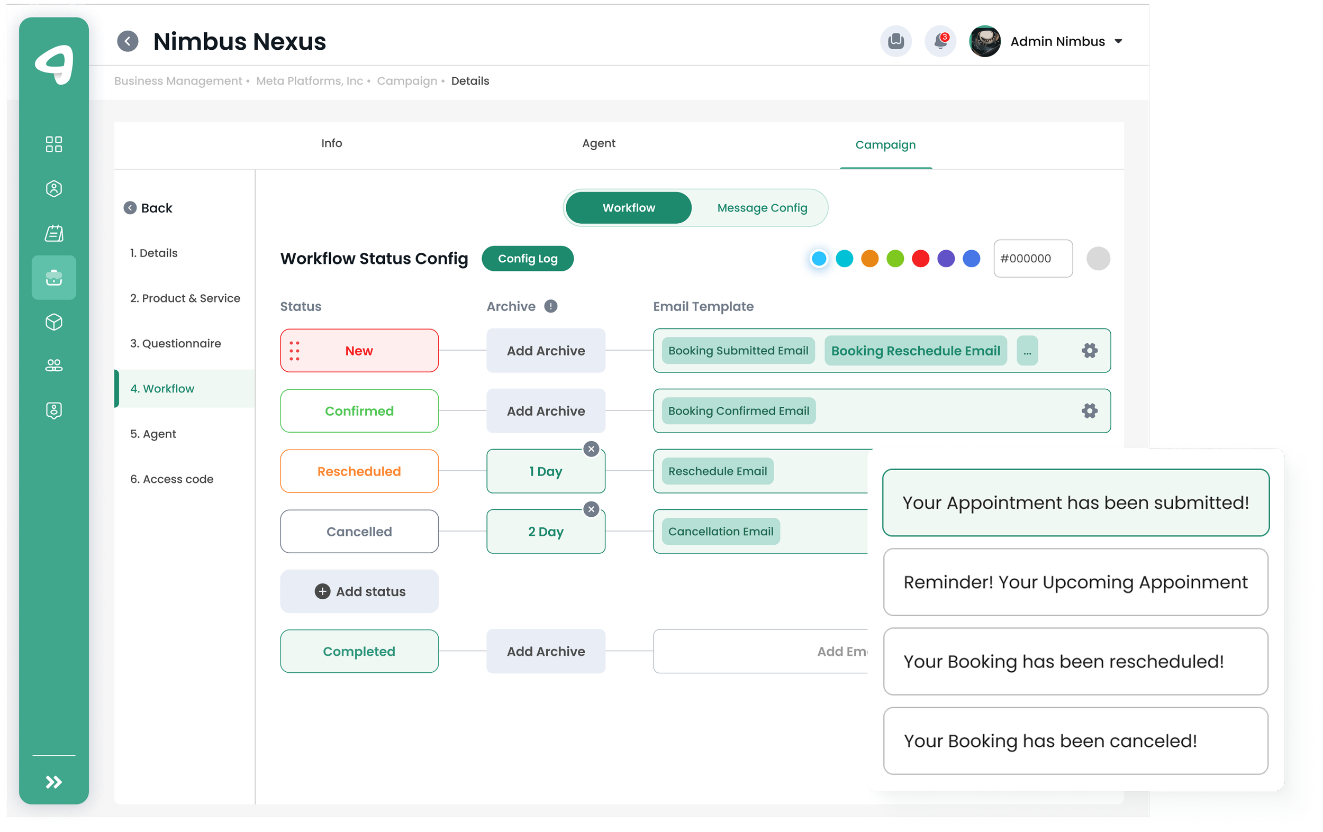Click the cube package sidebar icon
The image size is (1323, 832).
(54, 322)
